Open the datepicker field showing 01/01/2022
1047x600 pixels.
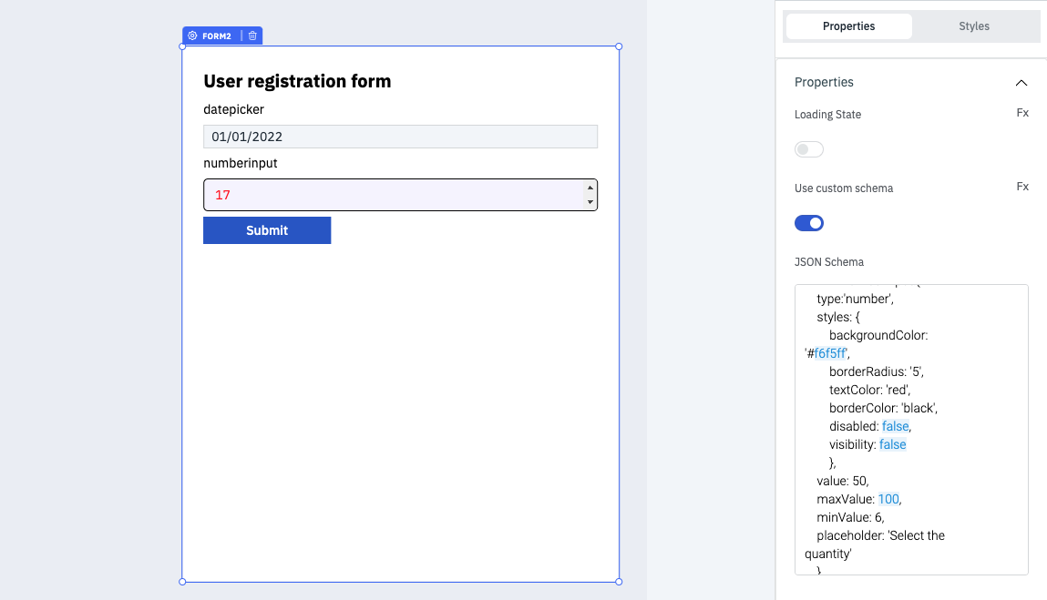(400, 137)
